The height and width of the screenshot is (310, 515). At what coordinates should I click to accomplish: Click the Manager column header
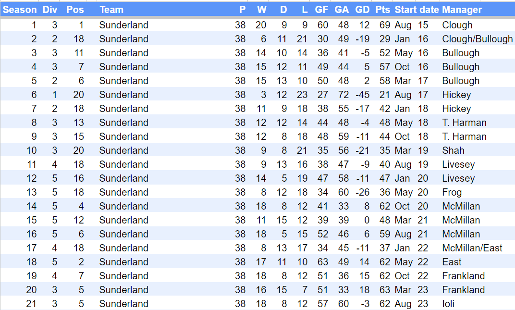pos(462,10)
